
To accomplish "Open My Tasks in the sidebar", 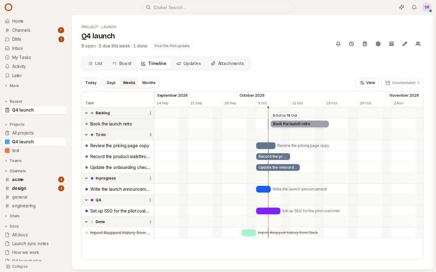I will (x=35, y=57).
